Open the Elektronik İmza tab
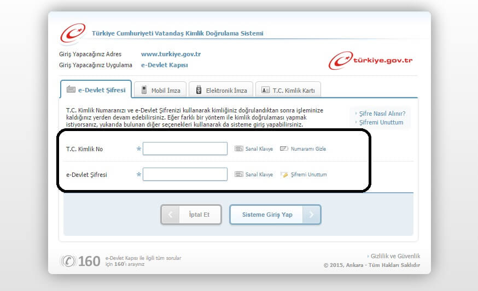 [x=221, y=90]
